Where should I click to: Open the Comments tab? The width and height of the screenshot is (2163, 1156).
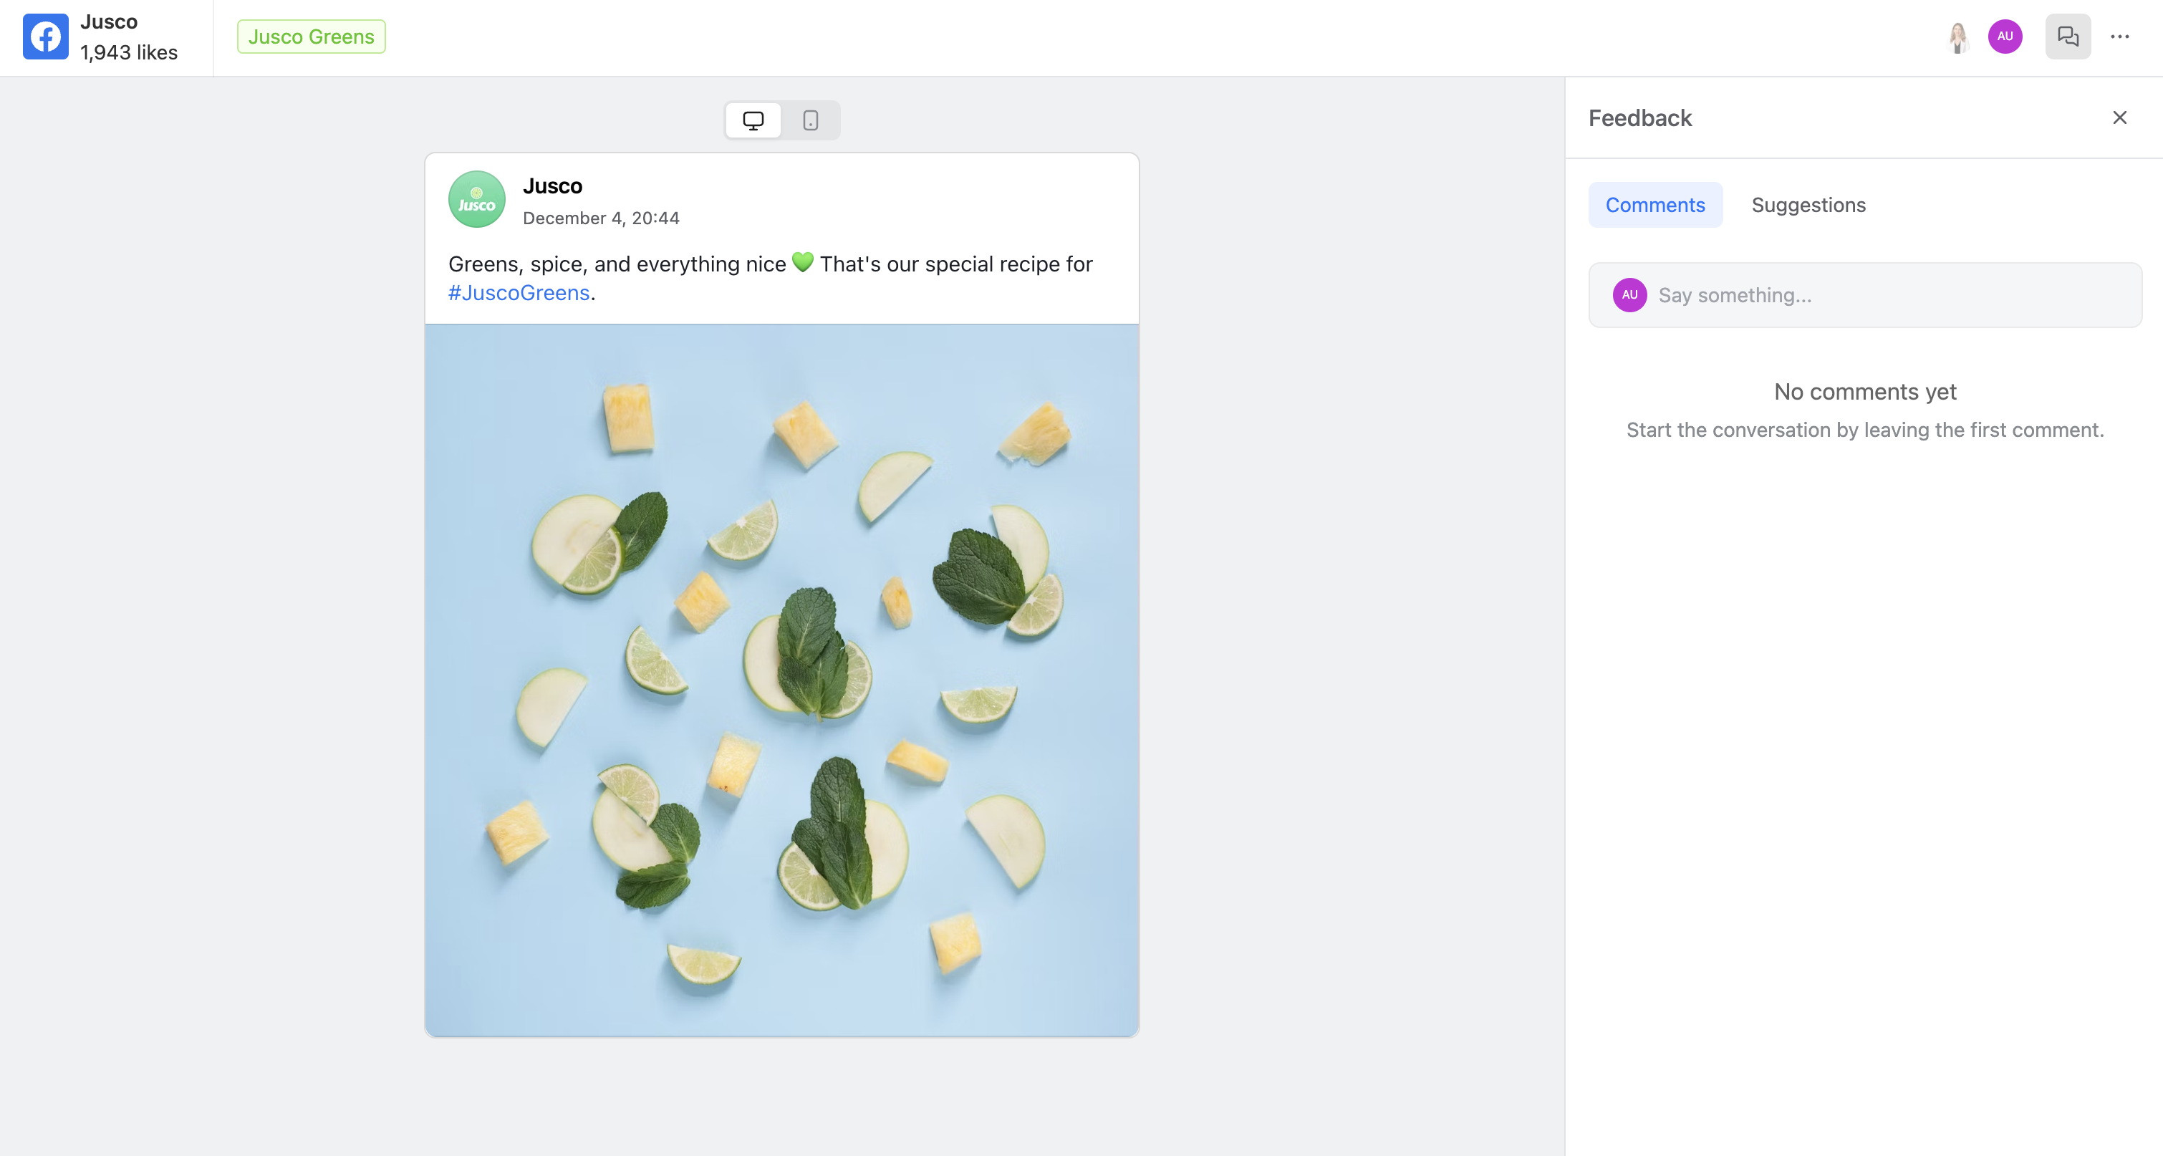pos(1654,205)
